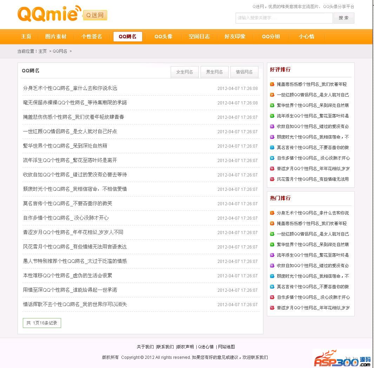Click rank 1 badge in 好评排行
374x368 pixels.
(272, 84)
